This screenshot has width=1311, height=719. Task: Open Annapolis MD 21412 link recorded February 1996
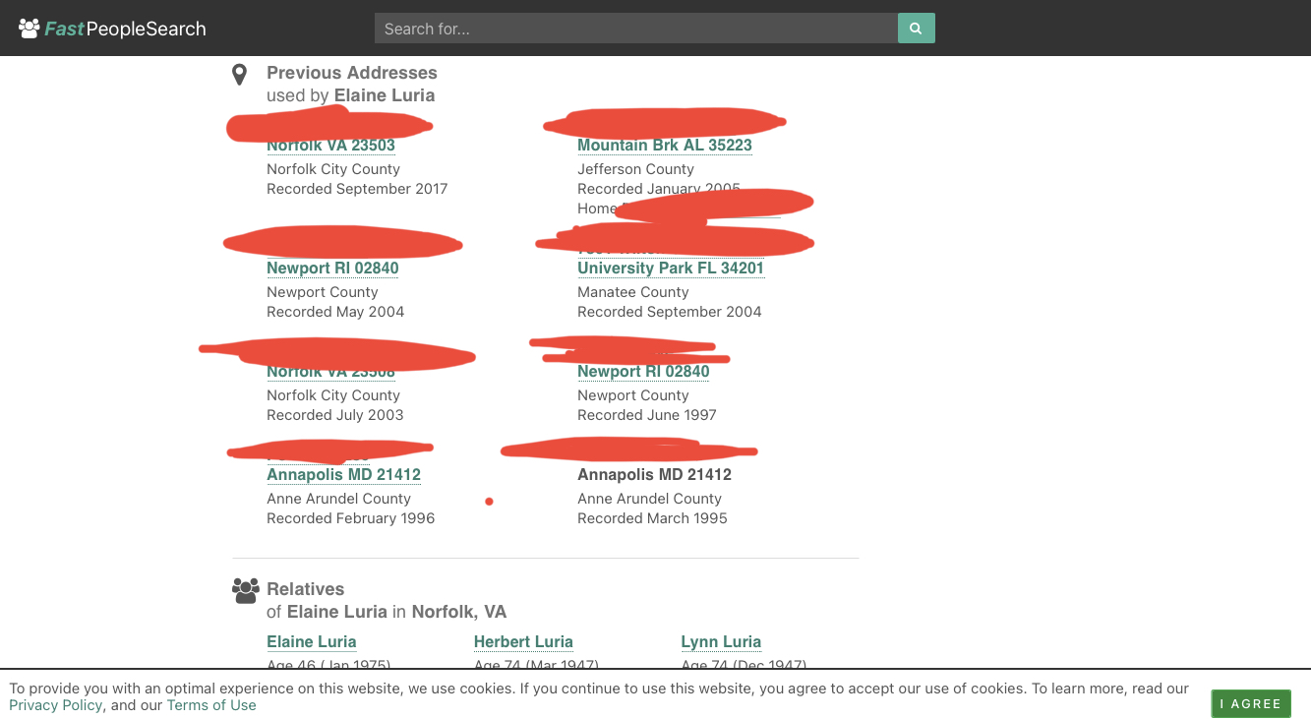pos(343,475)
